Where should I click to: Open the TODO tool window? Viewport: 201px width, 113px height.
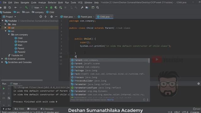click(19, 109)
